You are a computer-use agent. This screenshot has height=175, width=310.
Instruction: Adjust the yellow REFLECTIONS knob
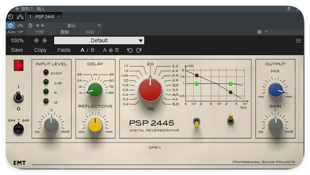tap(95, 125)
